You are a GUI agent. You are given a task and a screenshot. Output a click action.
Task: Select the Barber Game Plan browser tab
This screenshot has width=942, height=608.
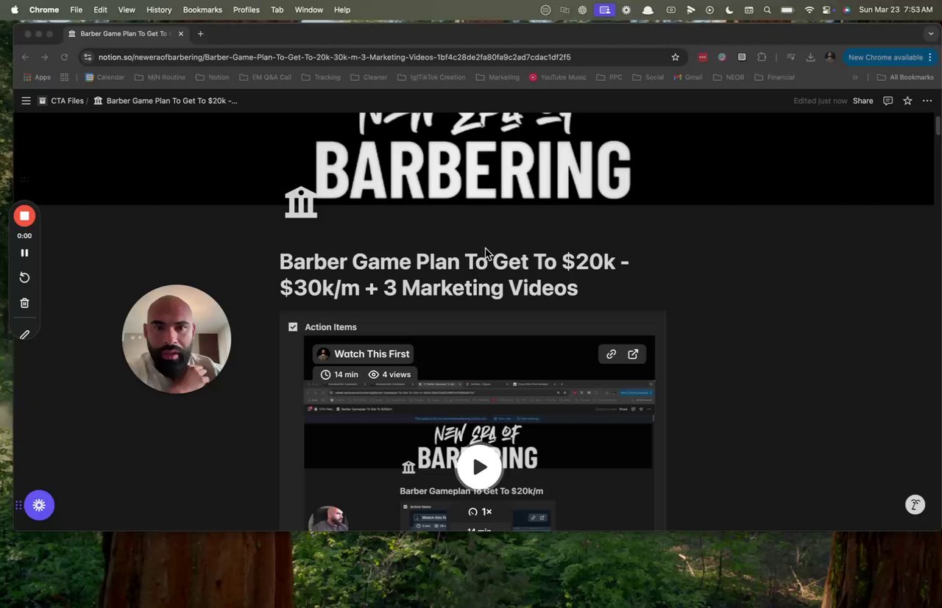click(126, 34)
